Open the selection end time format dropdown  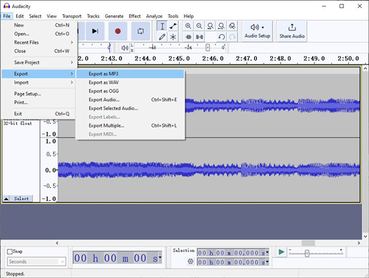267,262
